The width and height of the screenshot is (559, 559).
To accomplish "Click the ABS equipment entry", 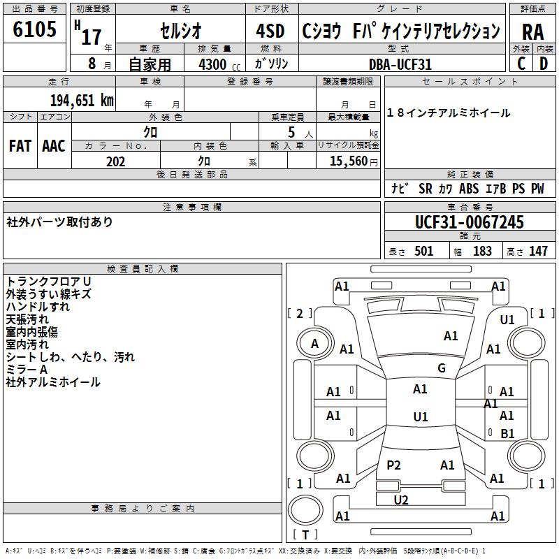I will click(468, 188).
